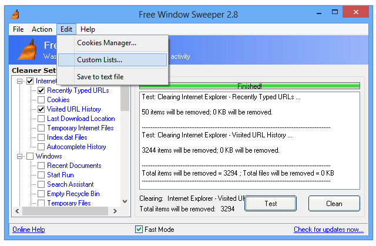Enable Temporary Files checkbox
The height and width of the screenshot is (246, 376).
click(x=41, y=203)
